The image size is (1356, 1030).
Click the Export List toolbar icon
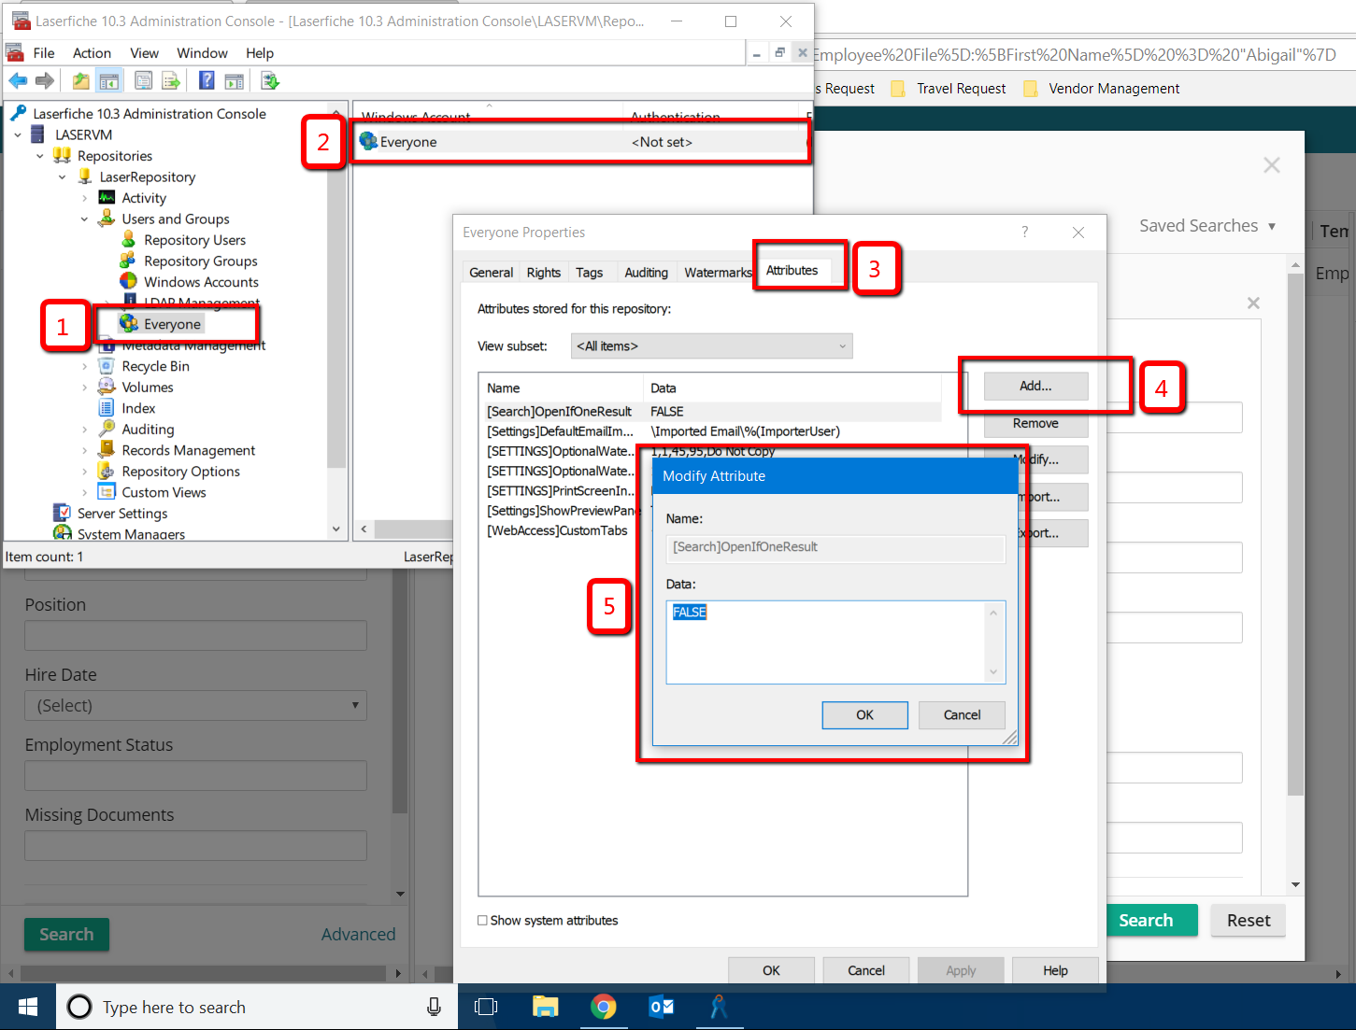coord(171,81)
